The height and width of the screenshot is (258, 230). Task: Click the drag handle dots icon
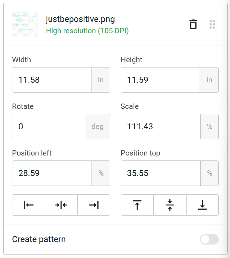coord(212,24)
